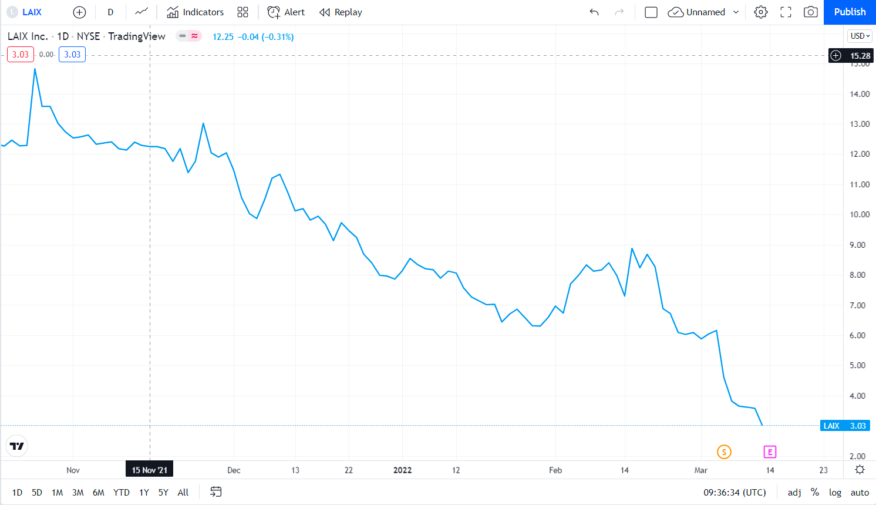Select the rectangle layout icon
The image size is (876, 505).
(x=651, y=12)
